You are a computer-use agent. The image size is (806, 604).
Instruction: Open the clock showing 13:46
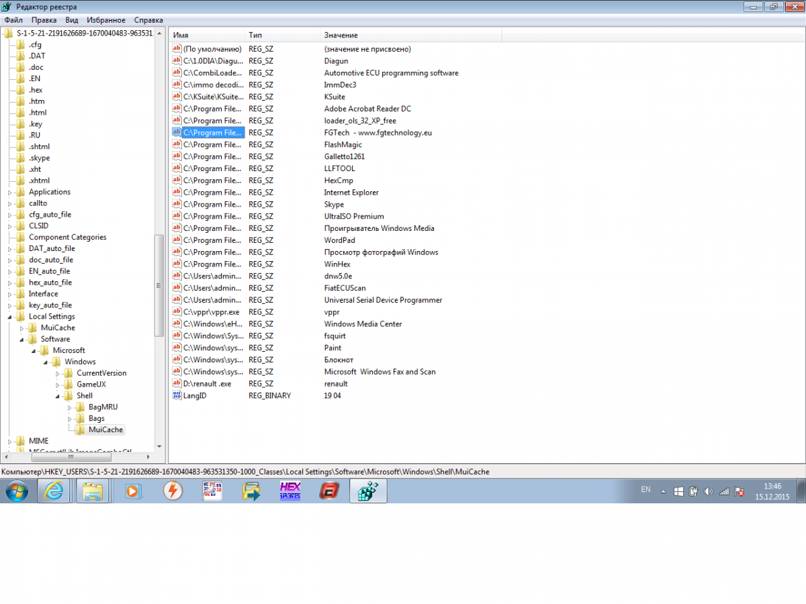(772, 491)
